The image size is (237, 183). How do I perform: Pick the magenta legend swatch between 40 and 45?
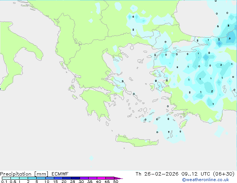coord(101,178)
